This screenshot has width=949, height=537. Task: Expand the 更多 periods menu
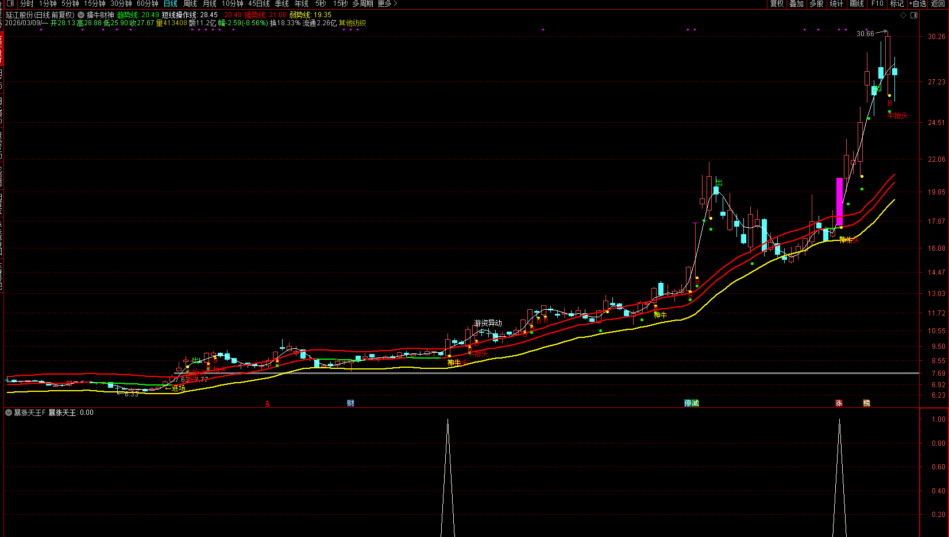[387, 3]
